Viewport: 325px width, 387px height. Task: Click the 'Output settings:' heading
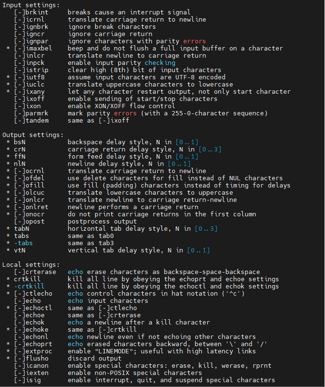point(33,135)
